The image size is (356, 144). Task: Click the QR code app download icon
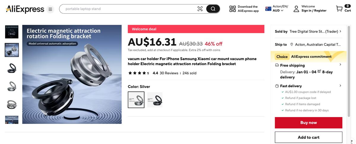[x=233, y=9]
